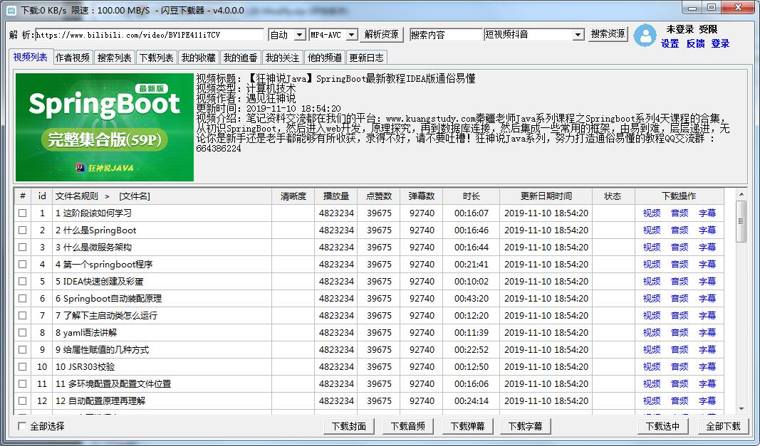
Task: Click 视频 download link for row 3
Action: click(651, 248)
